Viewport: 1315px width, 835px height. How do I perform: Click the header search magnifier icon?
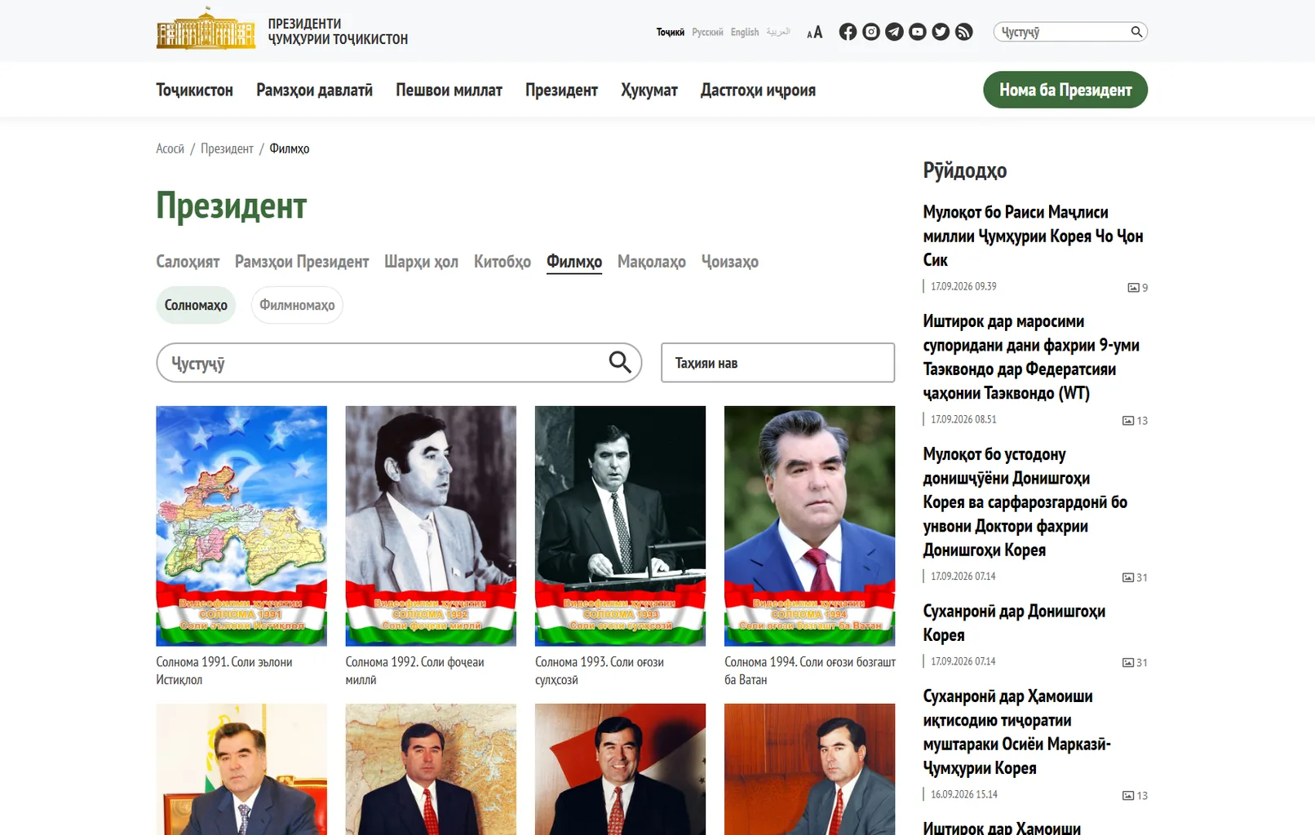(x=1136, y=32)
